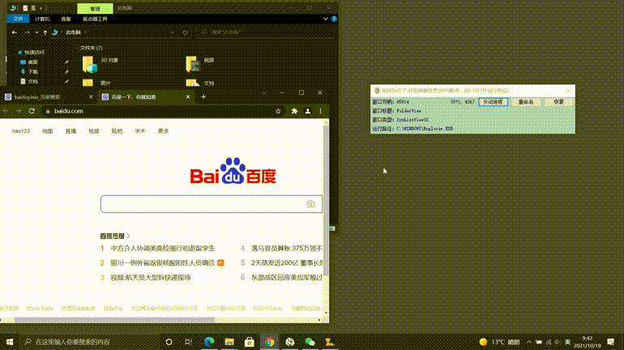Click the camera image-search icon
The width and height of the screenshot is (624, 350).
click(310, 204)
